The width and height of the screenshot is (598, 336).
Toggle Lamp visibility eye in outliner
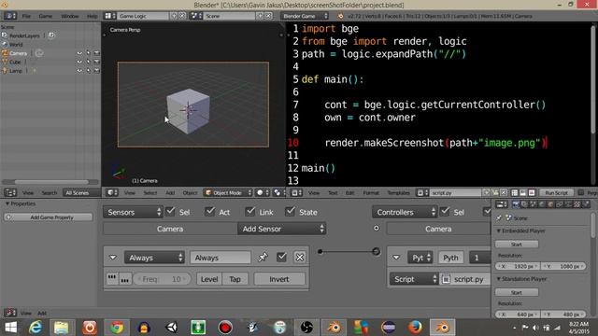pos(79,71)
